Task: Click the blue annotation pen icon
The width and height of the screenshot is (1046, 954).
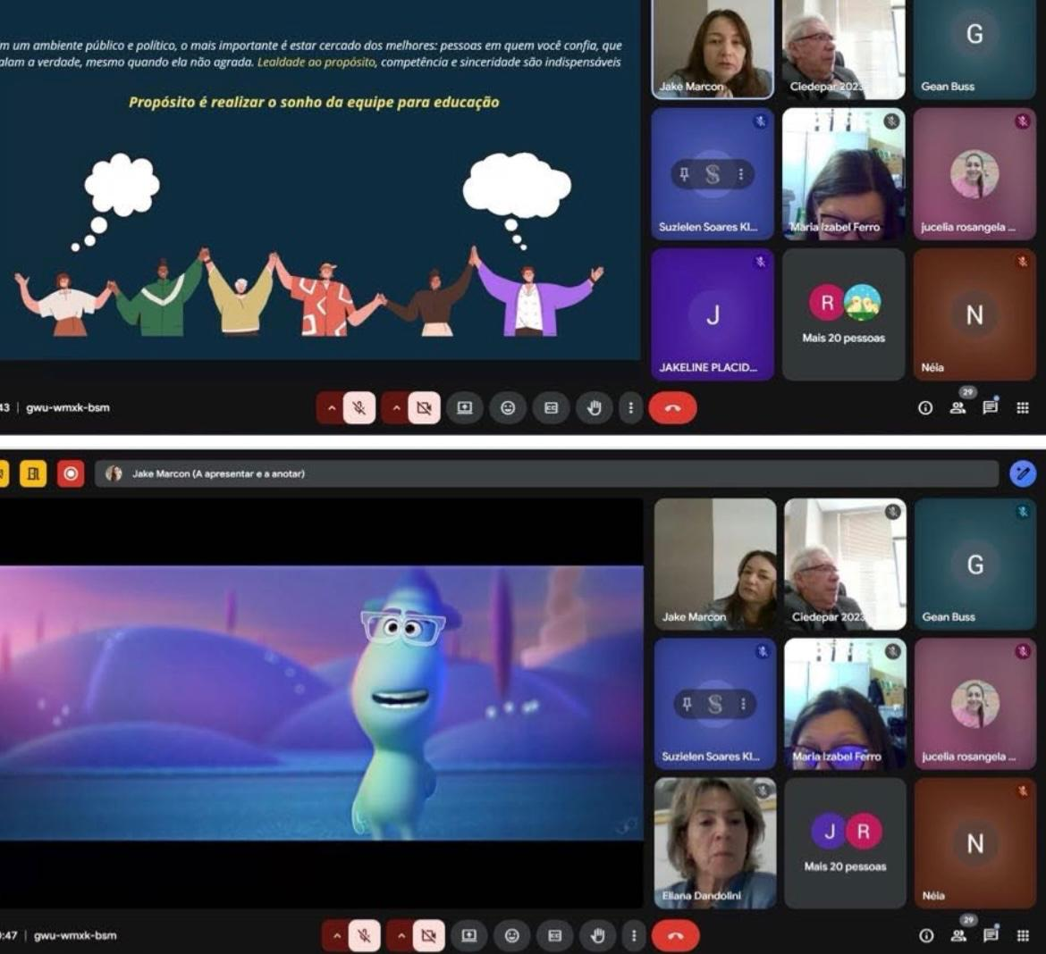Action: pyautogui.click(x=1022, y=474)
